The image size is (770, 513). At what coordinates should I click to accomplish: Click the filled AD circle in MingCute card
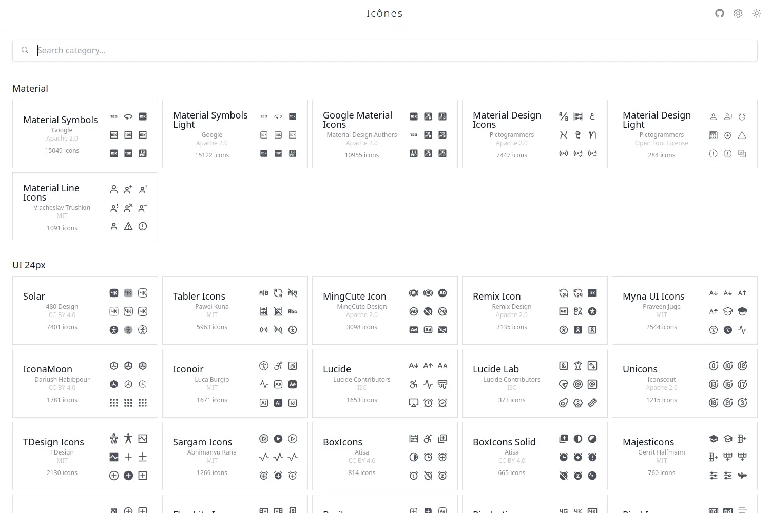(442, 293)
